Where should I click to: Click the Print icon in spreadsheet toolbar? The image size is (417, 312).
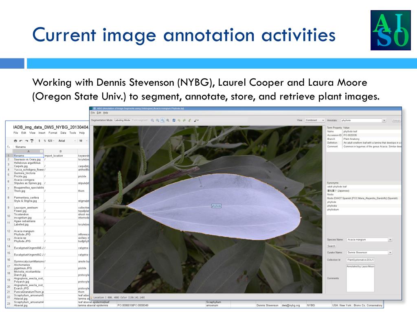pyautogui.click(x=15, y=141)
